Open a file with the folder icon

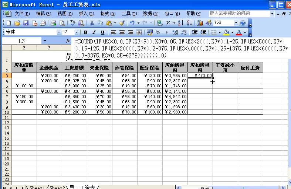click(17, 23)
